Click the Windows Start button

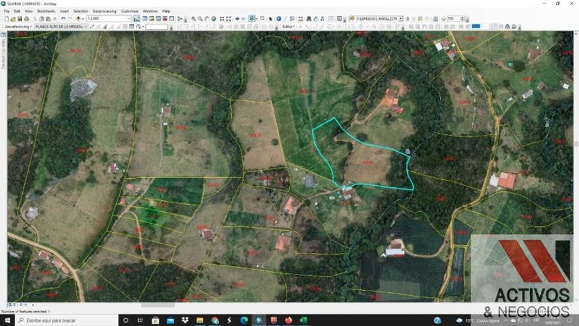(x=7, y=320)
